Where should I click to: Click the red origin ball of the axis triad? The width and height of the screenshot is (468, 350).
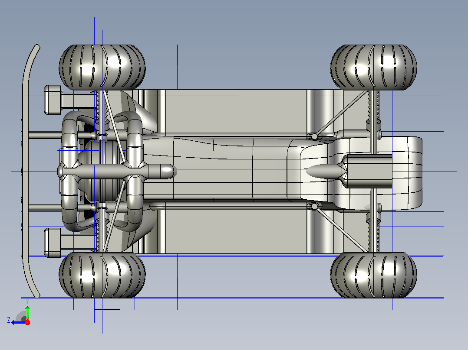27,322
